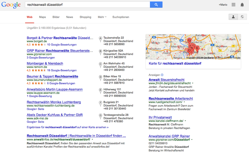Switch to the News tab
Screen dimensions: 249x152
(69, 17)
